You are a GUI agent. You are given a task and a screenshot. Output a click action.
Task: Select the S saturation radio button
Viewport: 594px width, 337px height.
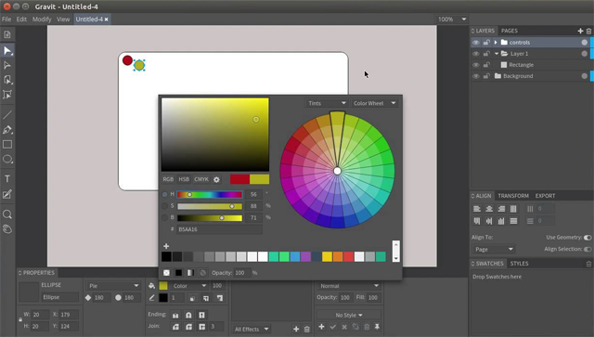tap(165, 206)
